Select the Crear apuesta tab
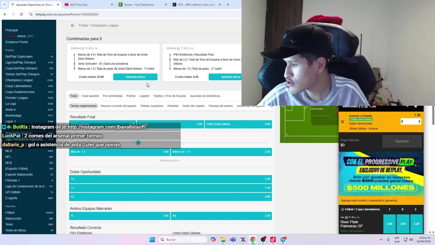 (90, 96)
